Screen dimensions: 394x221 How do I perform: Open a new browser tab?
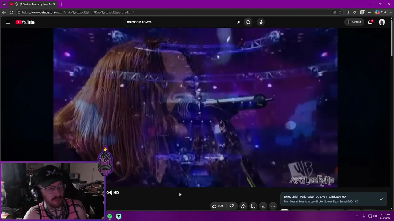[x=62, y=4]
